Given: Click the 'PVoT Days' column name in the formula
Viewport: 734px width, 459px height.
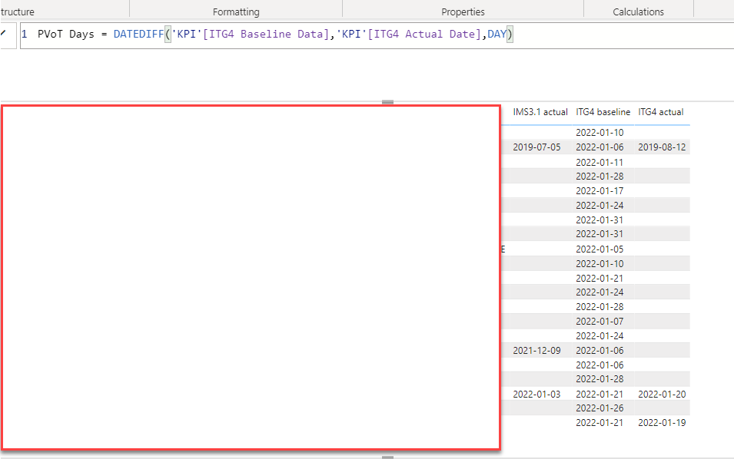Looking at the screenshot, I should [x=65, y=34].
